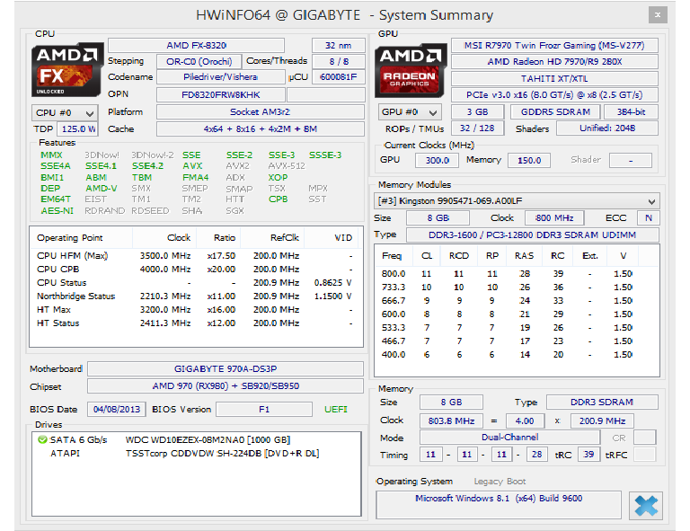Click the SSE4A feature label
Viewport: 690px width, 531px height.
click(56, 166)
